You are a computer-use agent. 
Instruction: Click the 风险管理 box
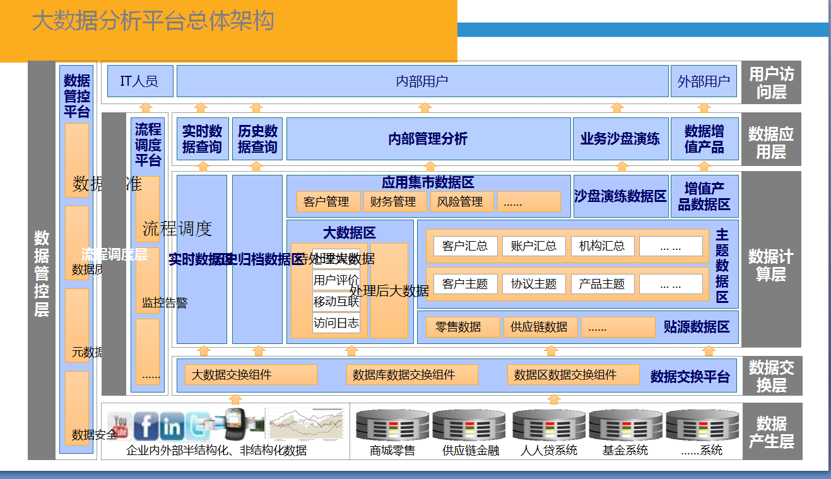point(462,201)
